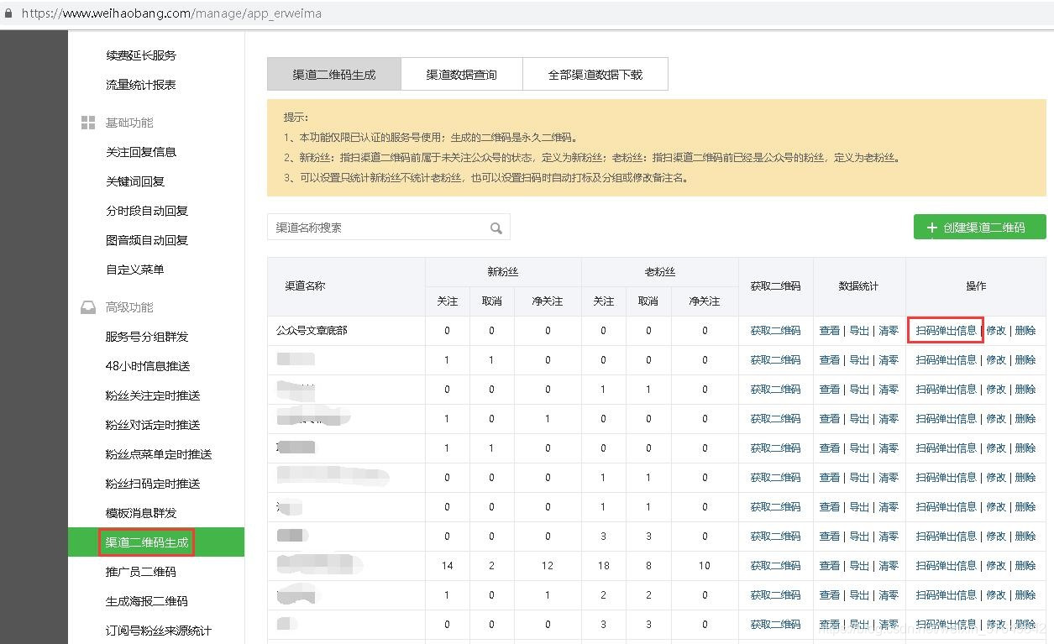1054x644 pixels.
Task: Click 获取二维码 in row with 14 new follows
Action: [775, 566]
